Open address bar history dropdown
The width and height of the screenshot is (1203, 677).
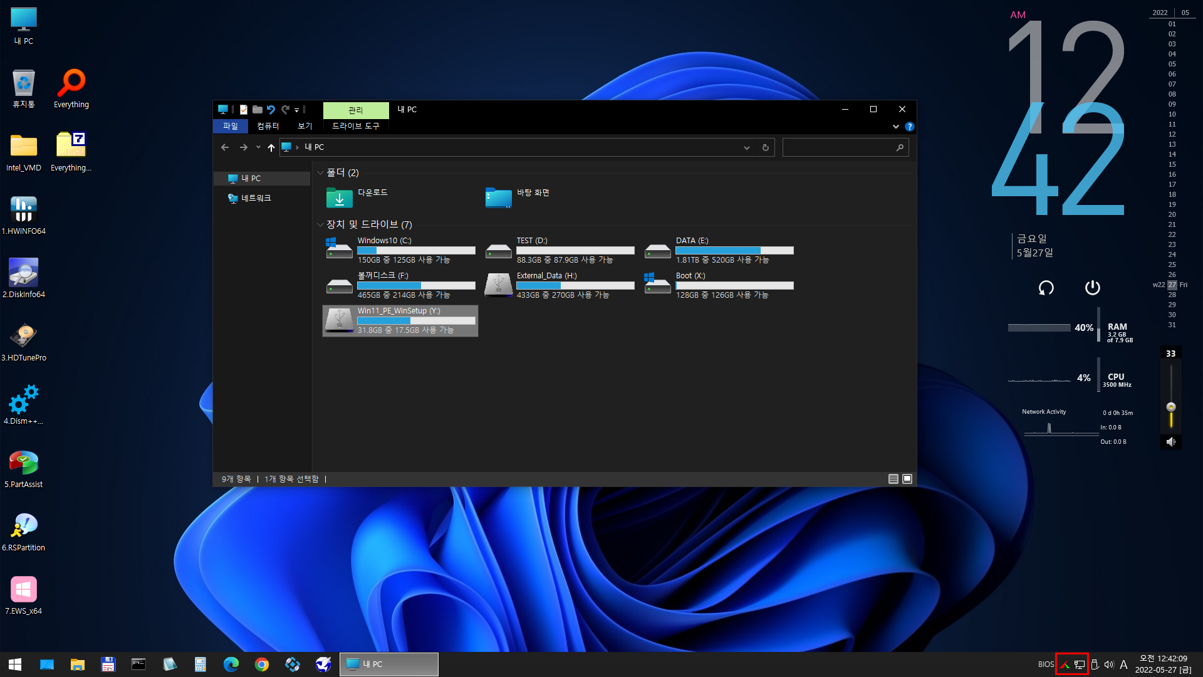tap(747, 148)
